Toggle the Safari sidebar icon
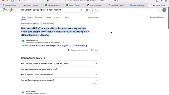169x95 pixels. [13, 1]
